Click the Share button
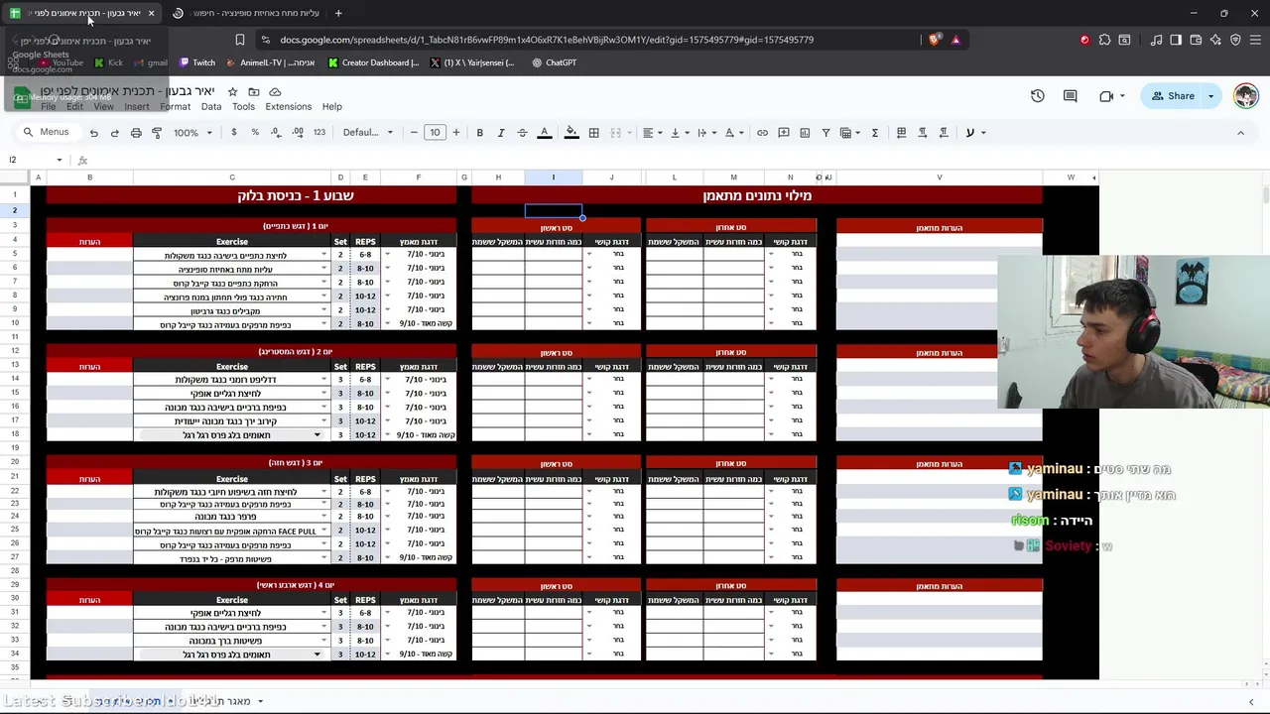1270x714 pixels. pyautogui.click(x=1173, y=96)
